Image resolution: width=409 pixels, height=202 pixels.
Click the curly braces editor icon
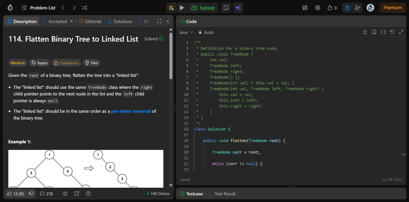383,32
